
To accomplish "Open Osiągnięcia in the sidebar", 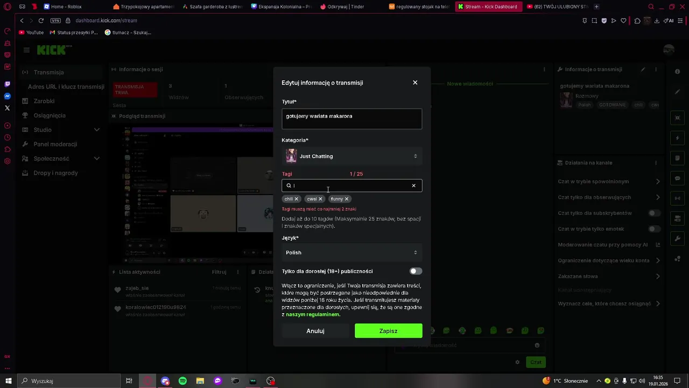I will pos(49,115).
